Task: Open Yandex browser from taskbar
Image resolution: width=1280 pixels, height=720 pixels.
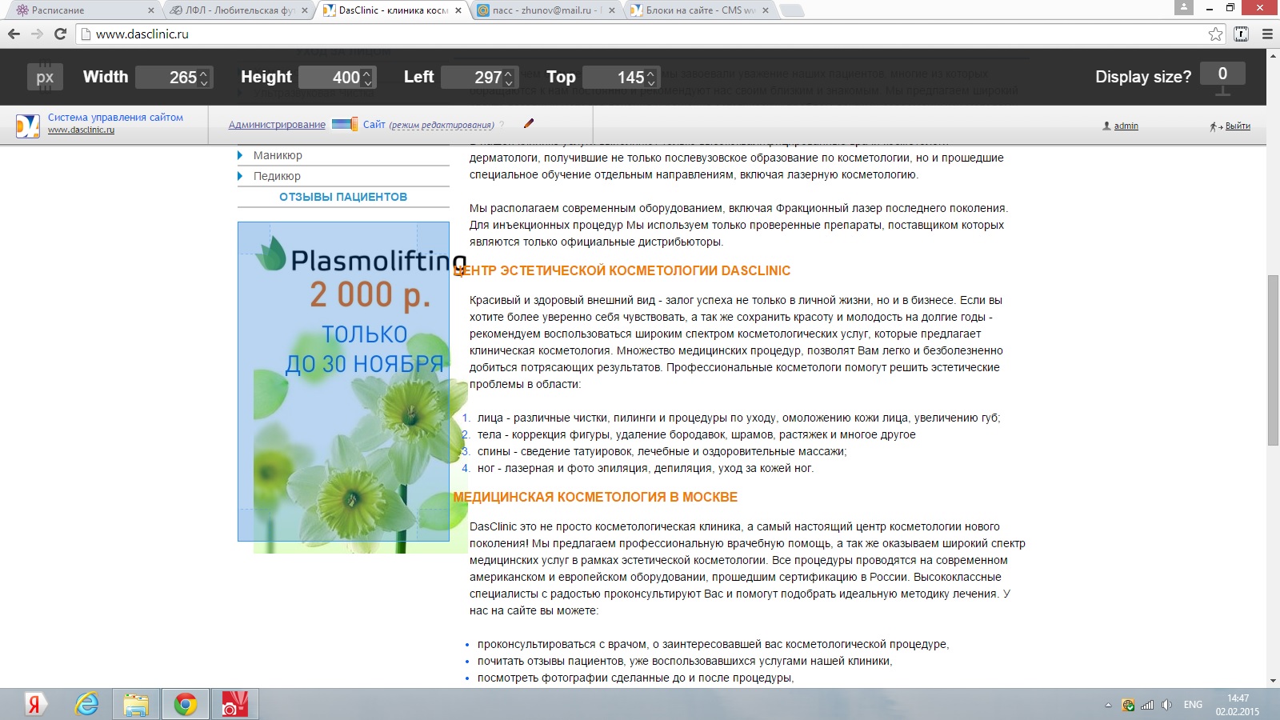Action: [34, 704]
